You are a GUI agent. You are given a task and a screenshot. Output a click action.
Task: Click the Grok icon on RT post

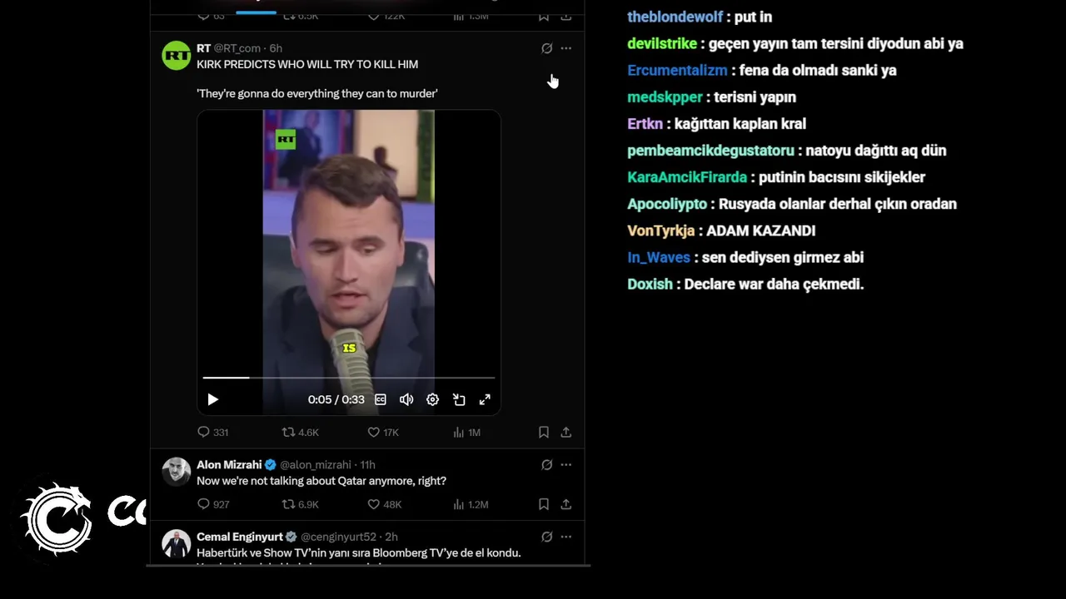click(546, 48)
